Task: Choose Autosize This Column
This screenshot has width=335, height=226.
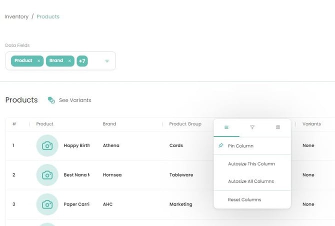Action: [x=251, y=163]
